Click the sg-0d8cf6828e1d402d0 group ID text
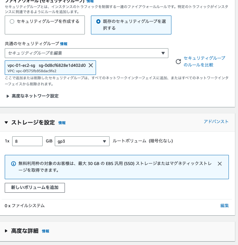 [x=62, y=65]
